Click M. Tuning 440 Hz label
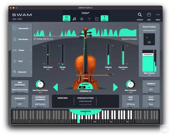Image resolution: width=171 pixels, height=136 pixels. tap(43, 39)
